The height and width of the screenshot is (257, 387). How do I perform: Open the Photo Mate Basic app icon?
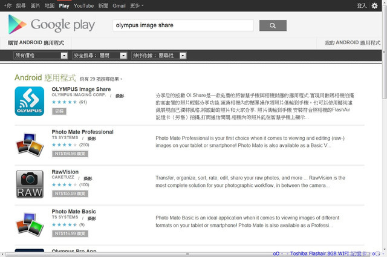click(30, 224)
